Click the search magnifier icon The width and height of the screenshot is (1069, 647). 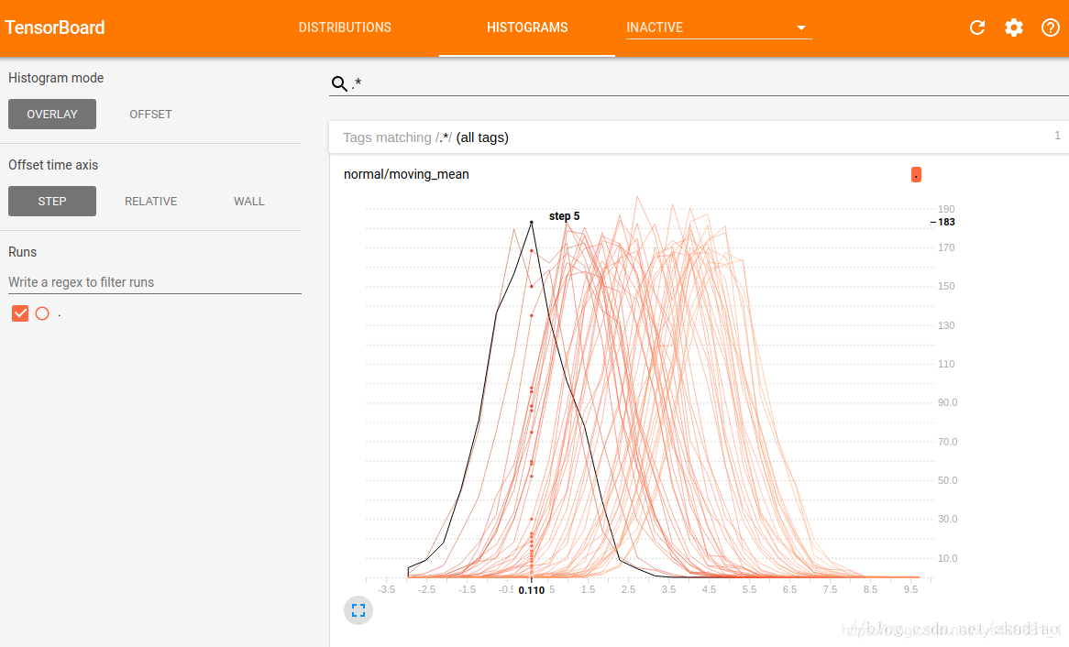coord(339,83)
